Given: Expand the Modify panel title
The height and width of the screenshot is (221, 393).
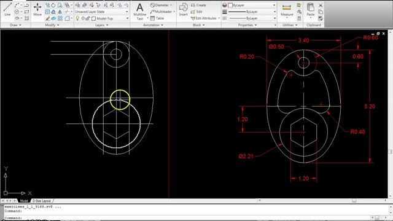Looking at the screenshot, I should tap(52, 25).
